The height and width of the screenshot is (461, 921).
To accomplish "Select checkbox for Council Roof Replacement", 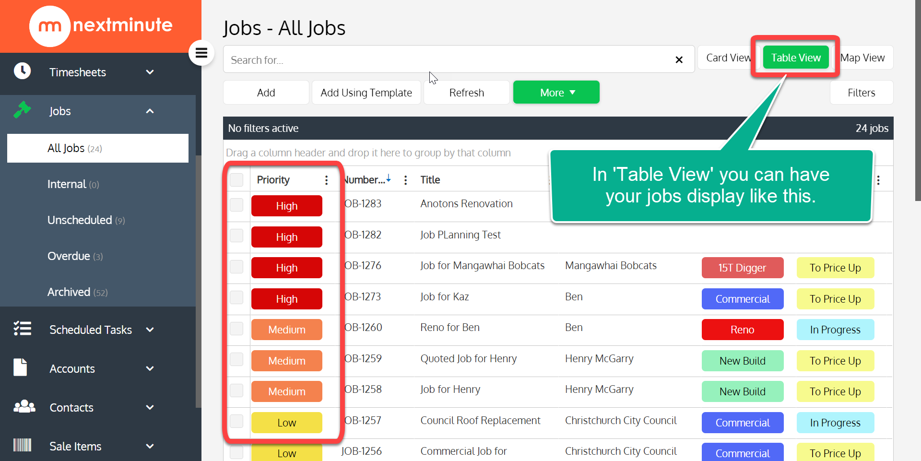I will (236, 421).
